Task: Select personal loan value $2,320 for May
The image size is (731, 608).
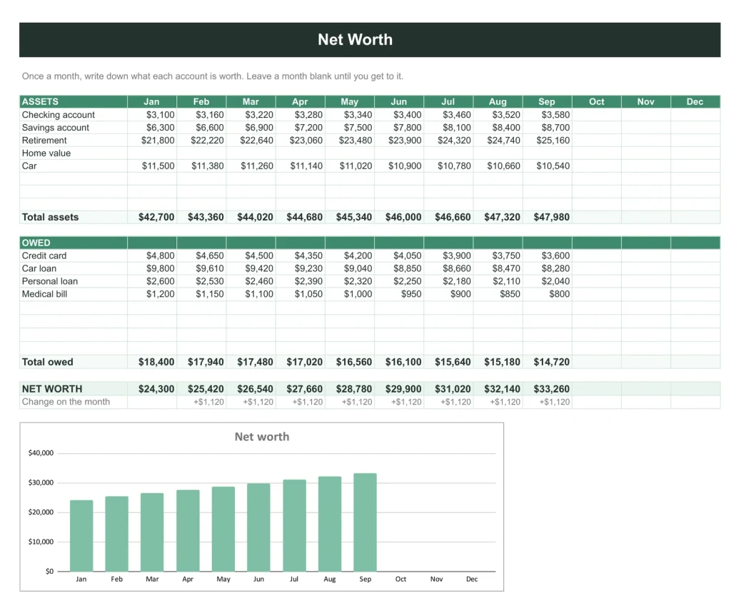Action: (350, 281)
